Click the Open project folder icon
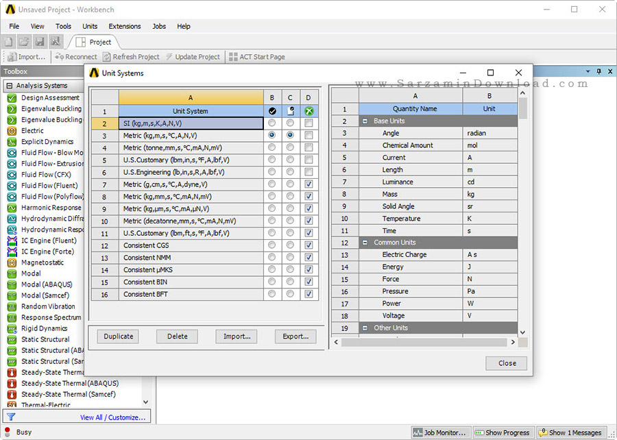Image resolution: width=617 pixels, height=440 pixels. pos(24,42)
